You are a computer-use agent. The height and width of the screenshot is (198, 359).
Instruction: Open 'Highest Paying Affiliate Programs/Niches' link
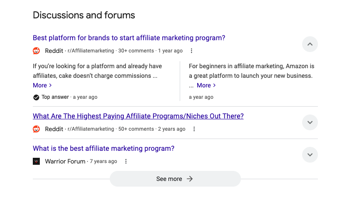pos(138,116)
